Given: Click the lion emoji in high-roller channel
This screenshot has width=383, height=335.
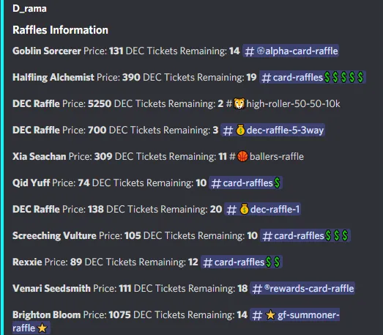Looking at the screenshot, I should (x=239, y=103).
